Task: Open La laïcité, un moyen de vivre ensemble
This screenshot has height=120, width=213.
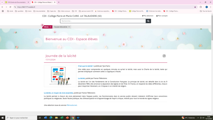Action: coord(58,93)
